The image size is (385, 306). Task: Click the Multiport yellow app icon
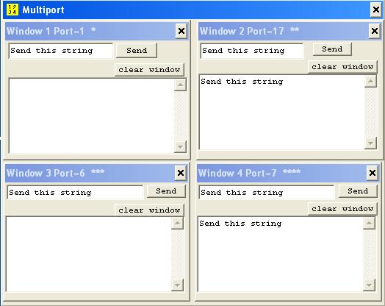pyautogui.click(x=12, y=10)
